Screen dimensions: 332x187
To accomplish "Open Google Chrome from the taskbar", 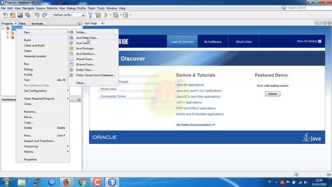I will coord(82,182).
